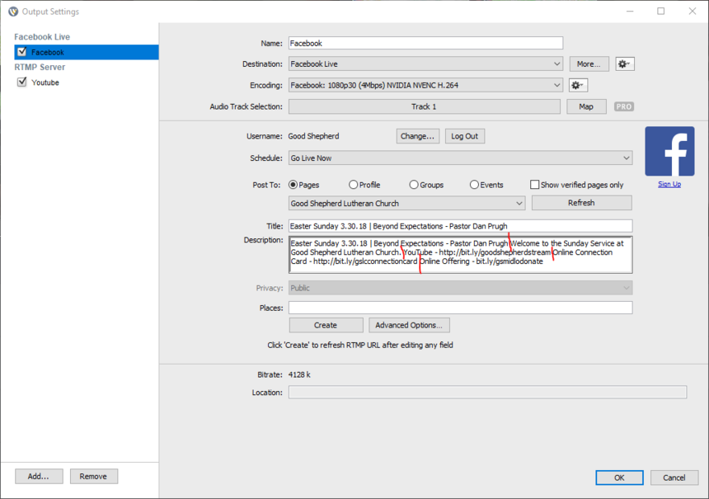Click the PRO badge beside Map
This screenshot has height=499, width=709.
624,106
